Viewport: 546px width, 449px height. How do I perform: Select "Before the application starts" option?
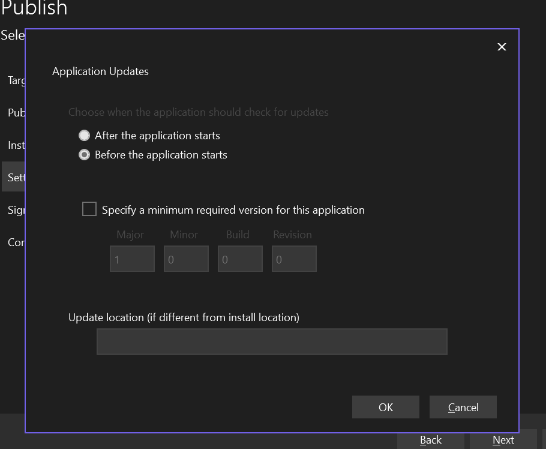(x=84, y=155)
